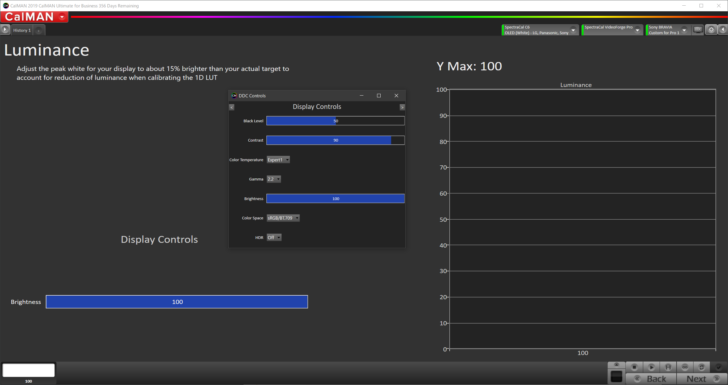The width and height of the screenshot is (728, 385).
Task: Adjust the Contrast slider in DDC Controls
Action: [335, 140]
